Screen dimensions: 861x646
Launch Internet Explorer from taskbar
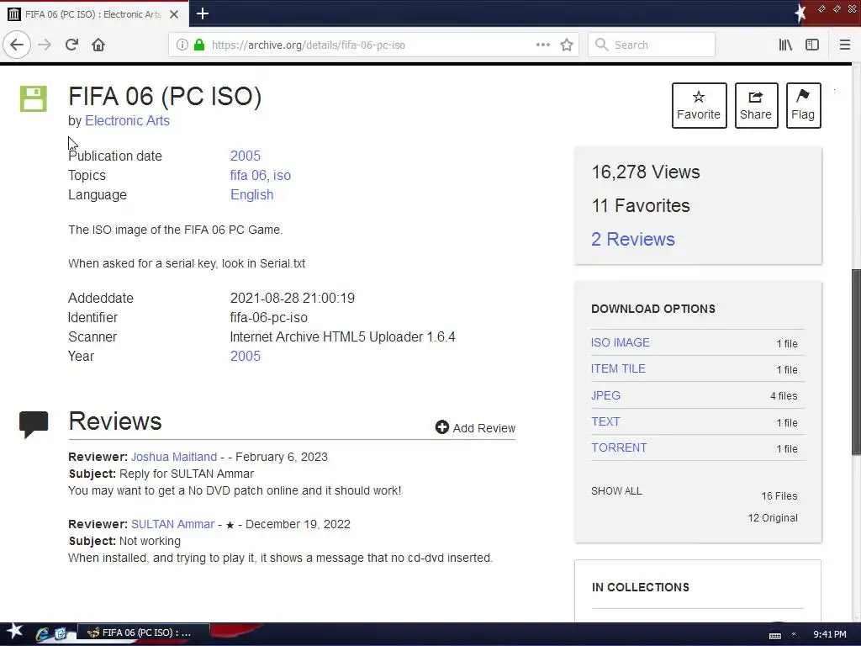click(x=42, y=633)
